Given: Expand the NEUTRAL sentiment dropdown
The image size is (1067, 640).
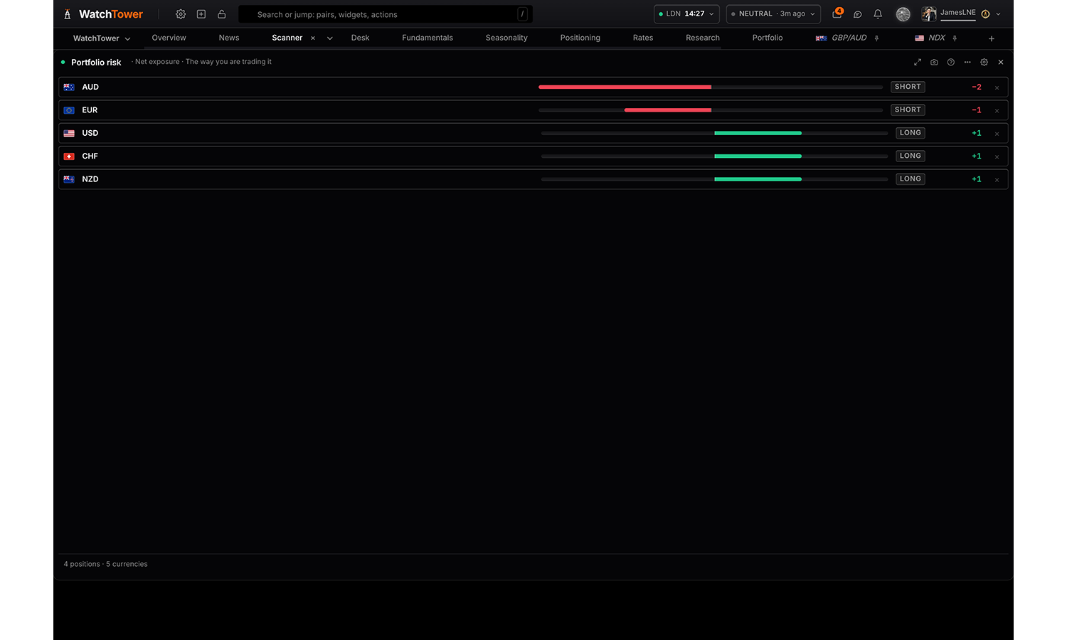Looking at the screenshot, I should pyautogui.click(x=773, y=14).
